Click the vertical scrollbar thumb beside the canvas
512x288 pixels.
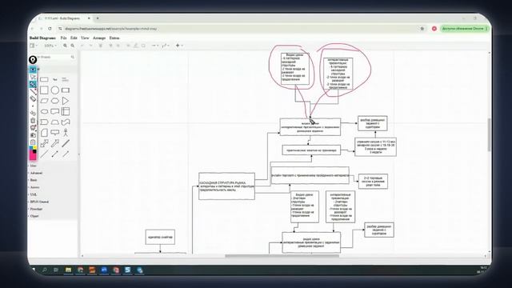point(489,135)
